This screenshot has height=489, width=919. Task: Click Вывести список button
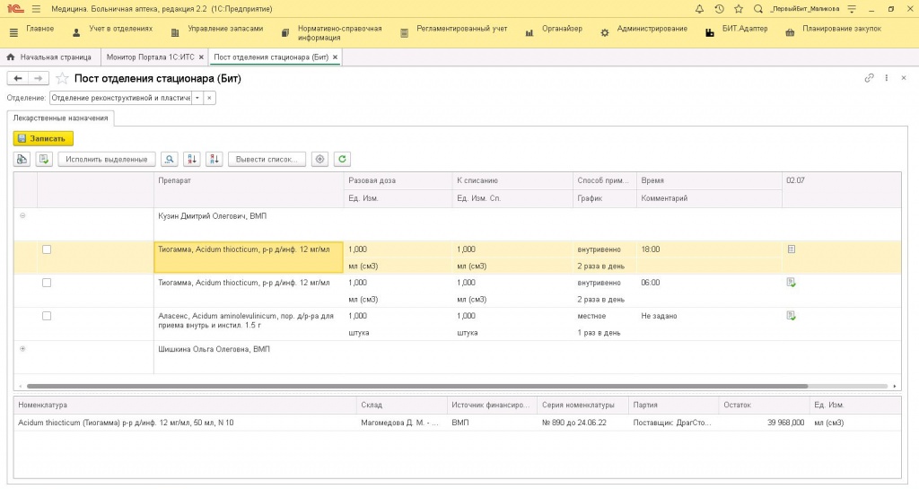pyautogui.click(x=267, y=159)
